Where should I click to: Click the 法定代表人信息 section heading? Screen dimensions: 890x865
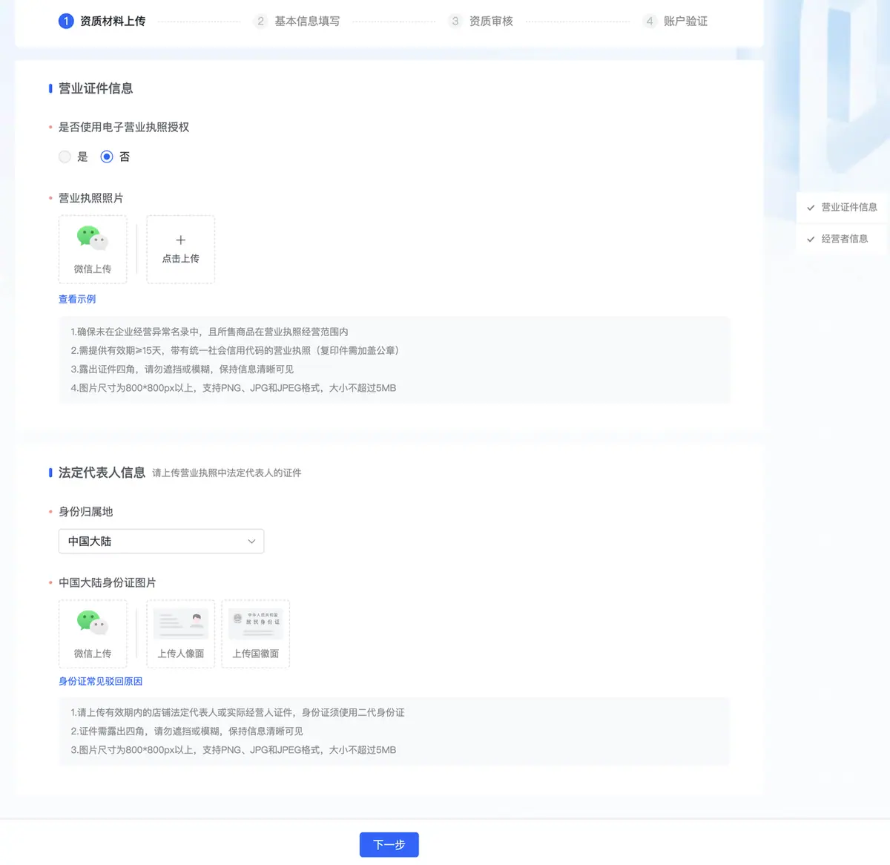tap(102, 473)
